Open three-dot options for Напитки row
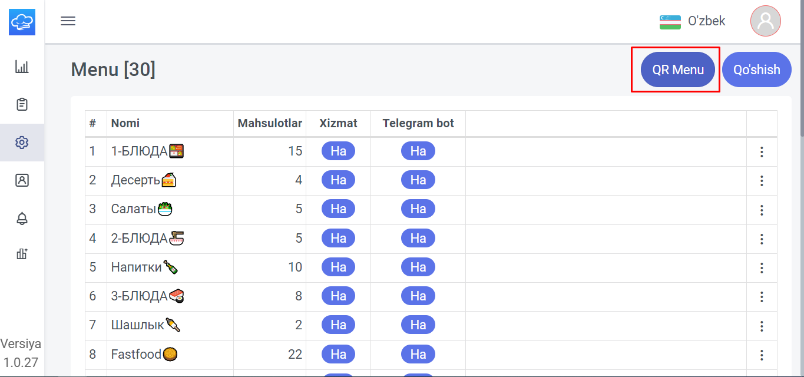 tap(762, 268)
